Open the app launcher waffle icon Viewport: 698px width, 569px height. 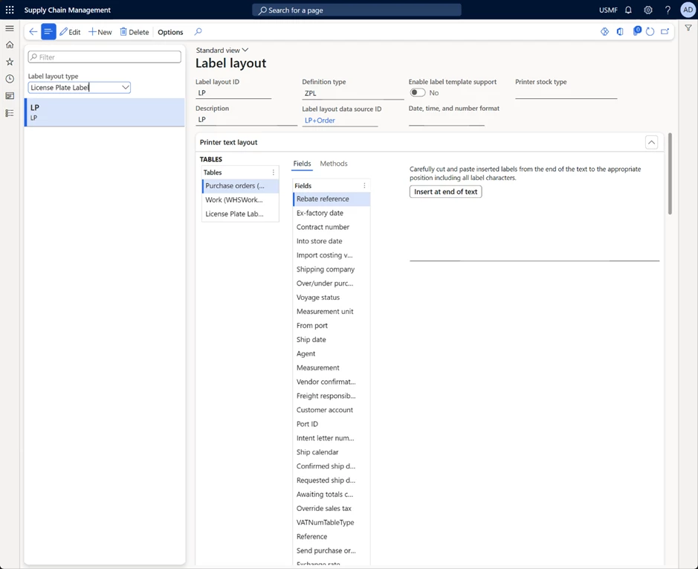pyautogui.click(x=10, y=10)
